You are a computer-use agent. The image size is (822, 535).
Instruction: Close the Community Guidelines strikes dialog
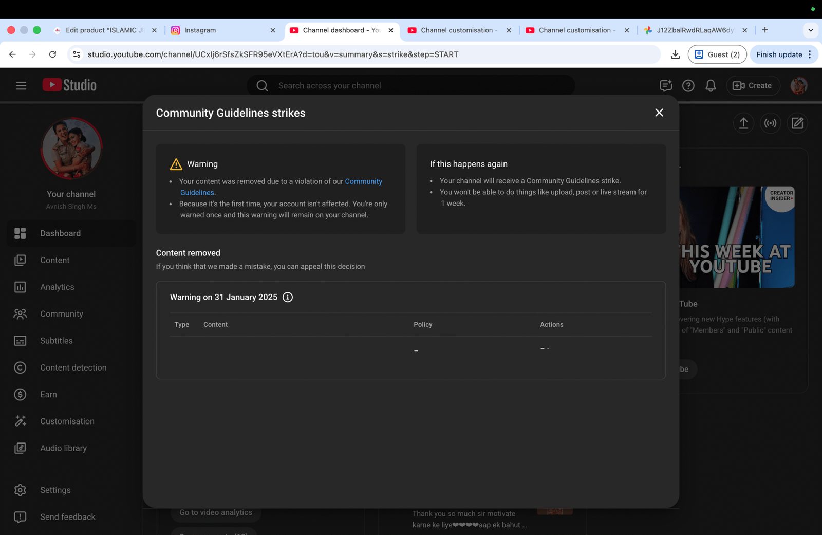click(x=659, y=113)
